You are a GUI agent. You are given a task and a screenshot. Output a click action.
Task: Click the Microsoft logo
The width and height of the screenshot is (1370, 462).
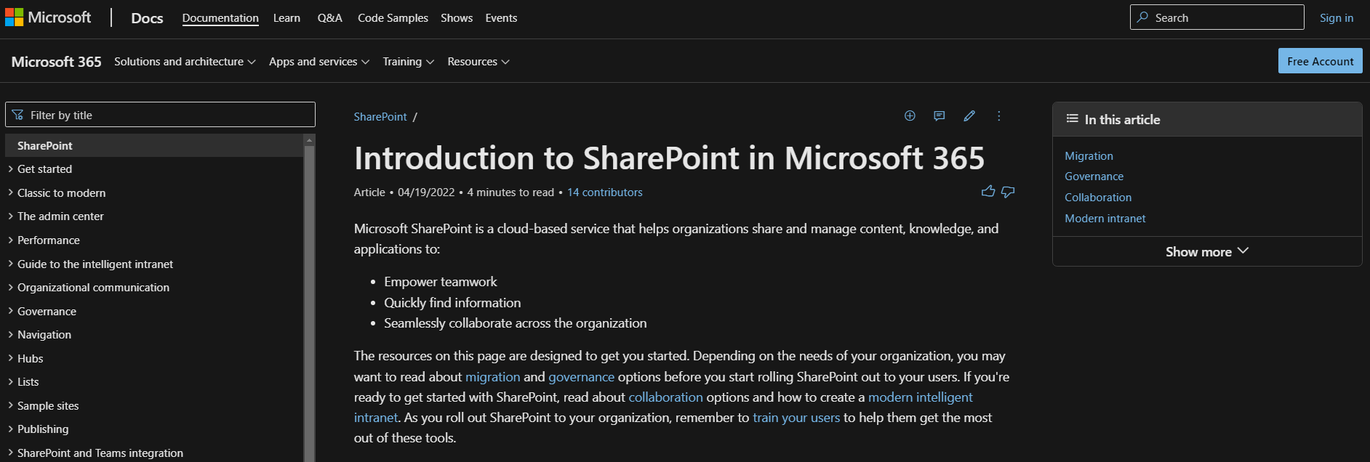[48, 17]
